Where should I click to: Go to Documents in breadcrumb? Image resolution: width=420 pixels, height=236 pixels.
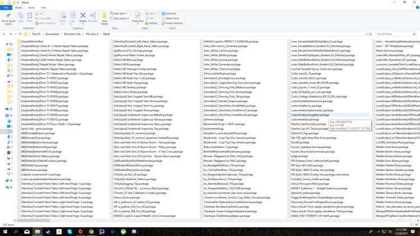tap(52, 34)
